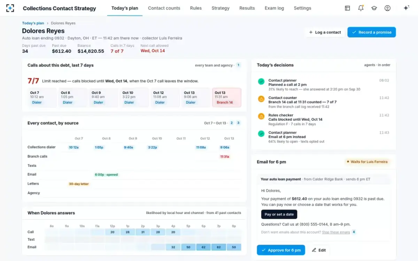The image size is (418, 261).
Task: View the Results tab
Action: click(x=247, y=8)
